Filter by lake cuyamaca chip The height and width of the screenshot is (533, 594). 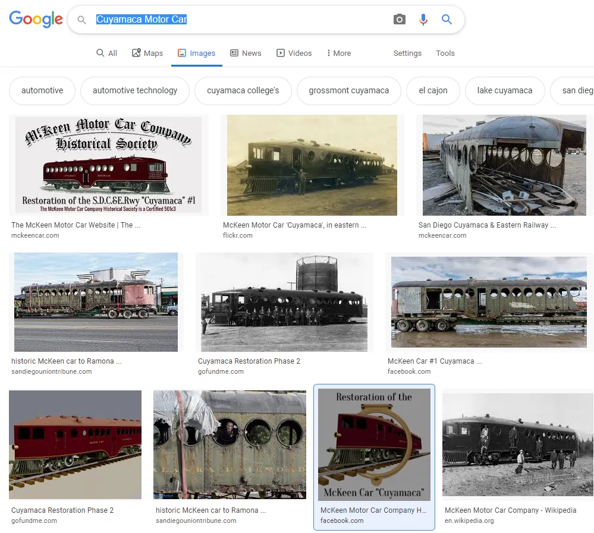[505, 90]
